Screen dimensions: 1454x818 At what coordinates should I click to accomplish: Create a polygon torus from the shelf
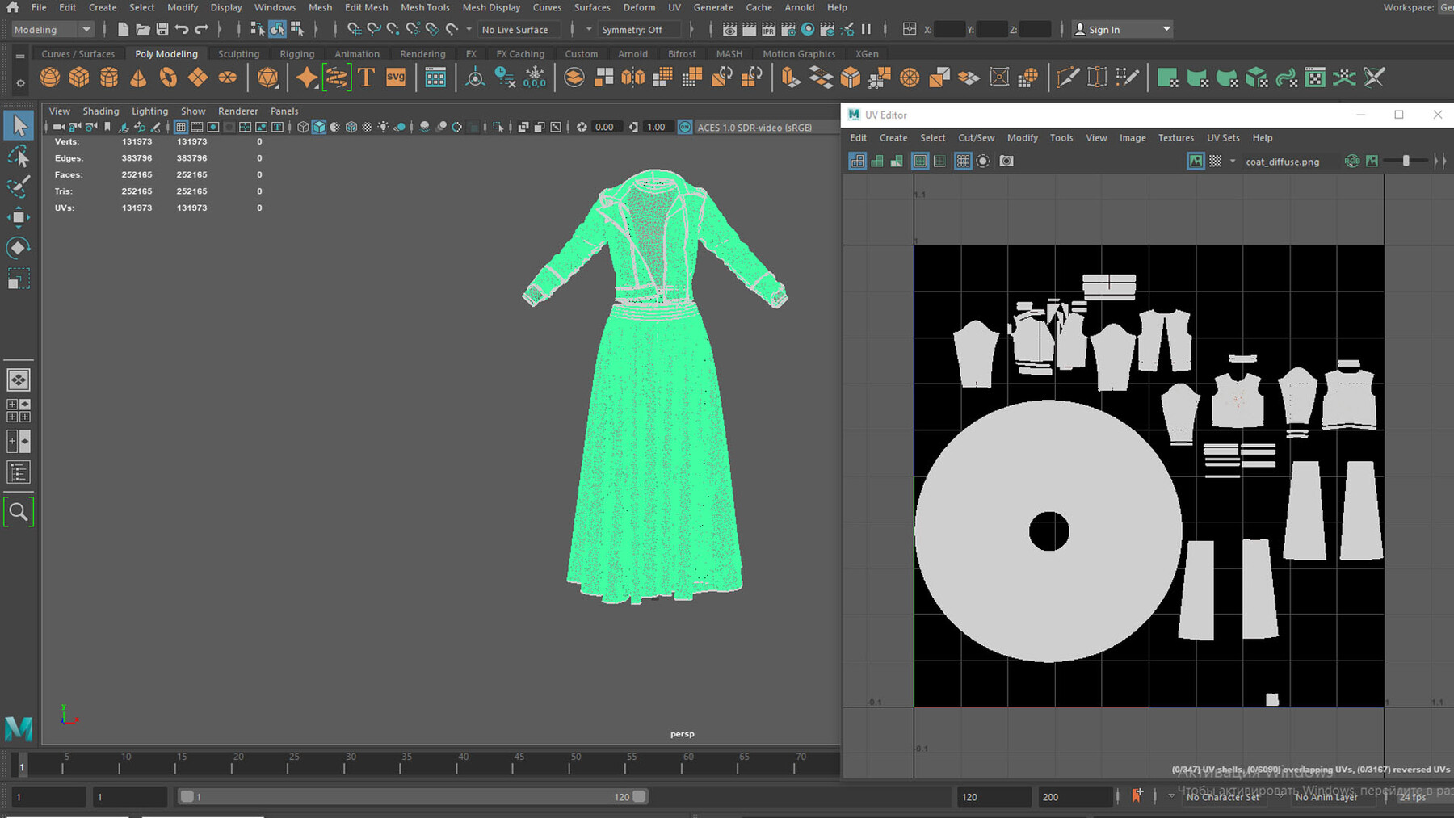point(168,78)
